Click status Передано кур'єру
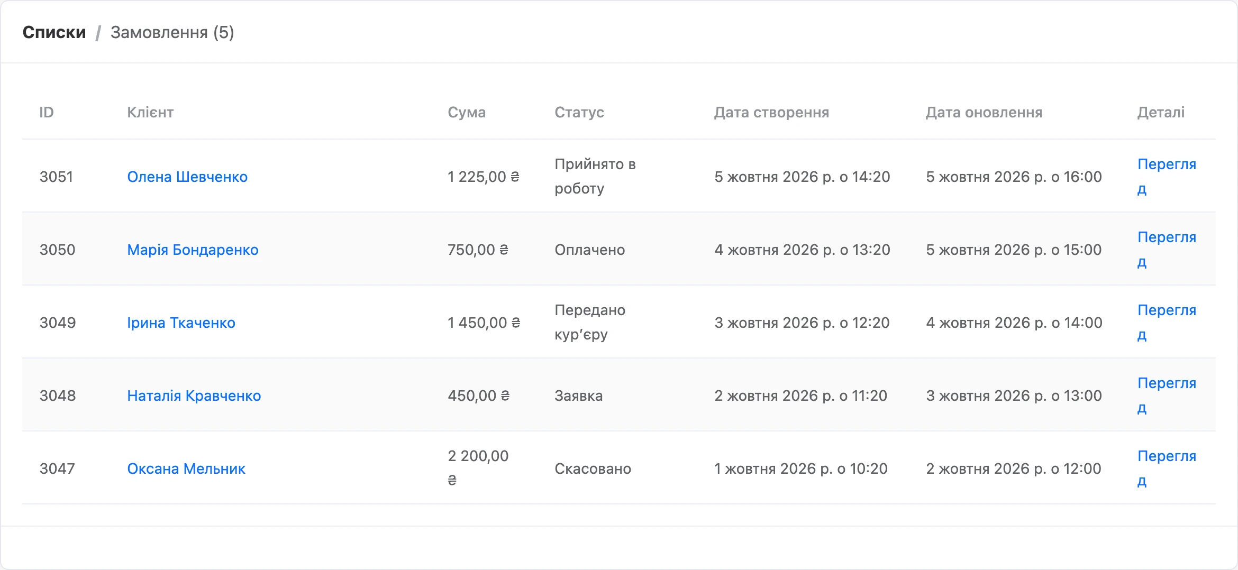Screen dimensions: 1238x570 590,323
